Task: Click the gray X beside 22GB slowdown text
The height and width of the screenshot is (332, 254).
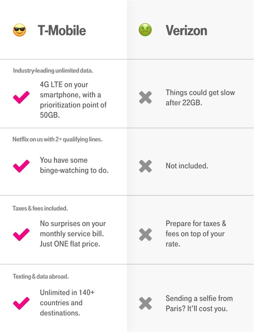Action: 145,97
